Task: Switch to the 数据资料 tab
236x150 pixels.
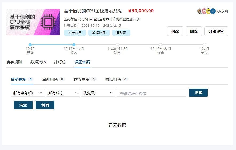Action: (x=38, y=62)
